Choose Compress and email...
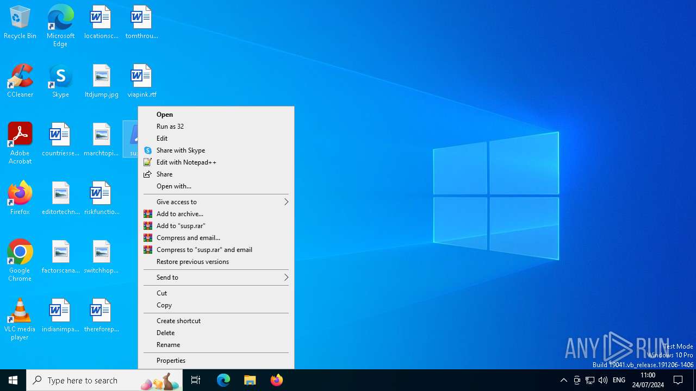This screenshot has height=391, width=696. [216, 238]
